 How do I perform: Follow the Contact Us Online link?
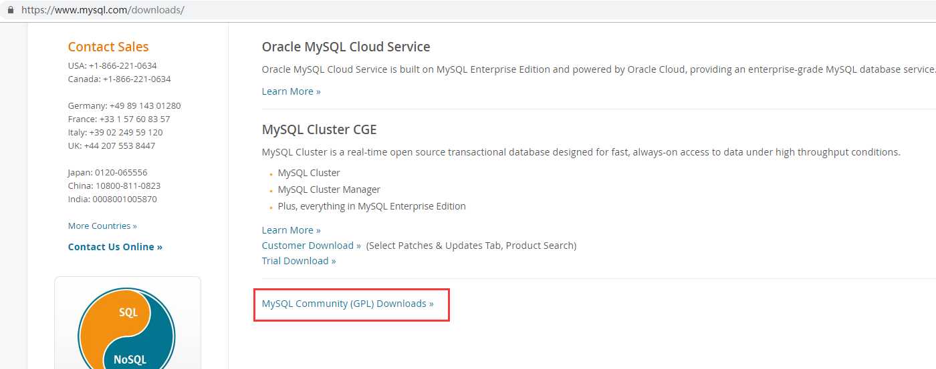[115, 247]
